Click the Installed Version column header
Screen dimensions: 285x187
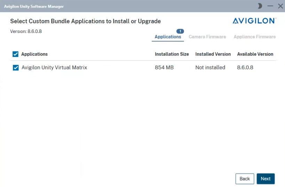click(213, 54)
